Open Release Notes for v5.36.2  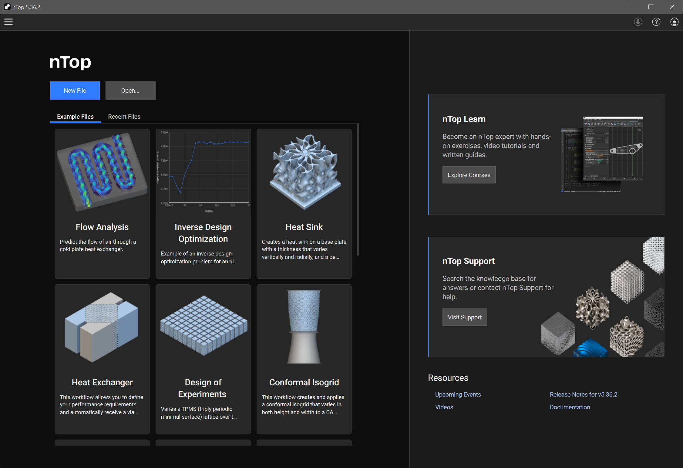(x=583, y=394)
